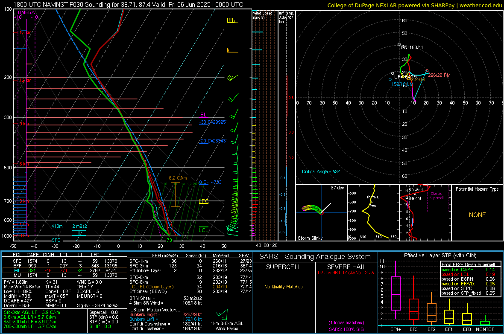
Task: Select the 'SFC' parcel row in the CAPE table
Action: [x=64, y=261]
